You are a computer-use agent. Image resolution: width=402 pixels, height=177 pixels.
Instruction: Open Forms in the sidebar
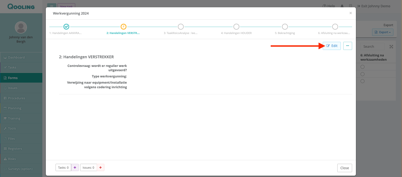coord(21,78)
